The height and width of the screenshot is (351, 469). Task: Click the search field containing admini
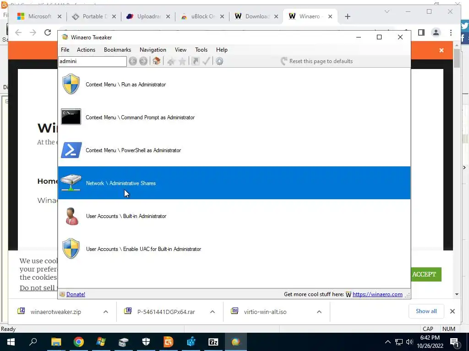pyautogui.click(x=93, y=61)
